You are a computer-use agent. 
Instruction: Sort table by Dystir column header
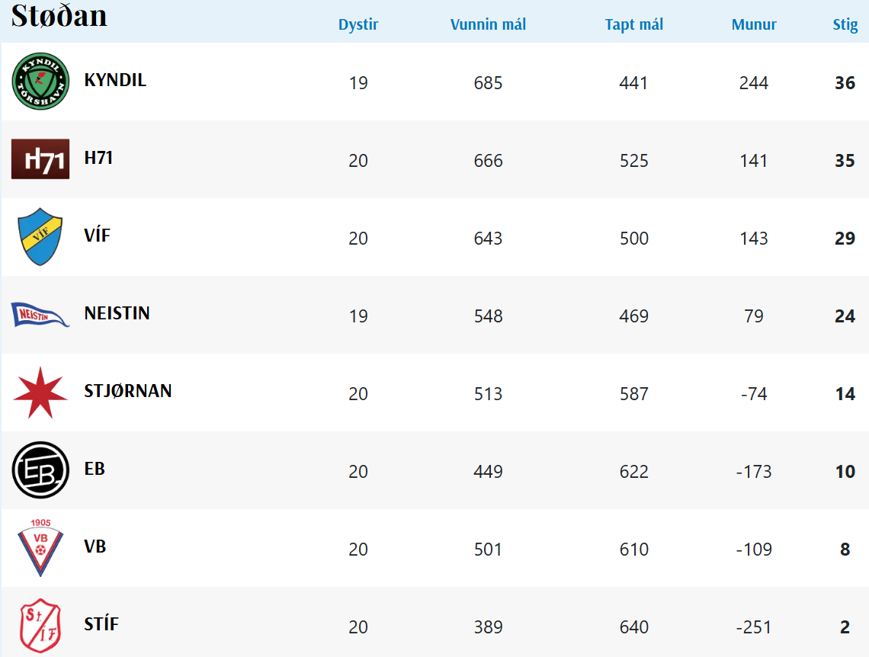click(358, 24)
